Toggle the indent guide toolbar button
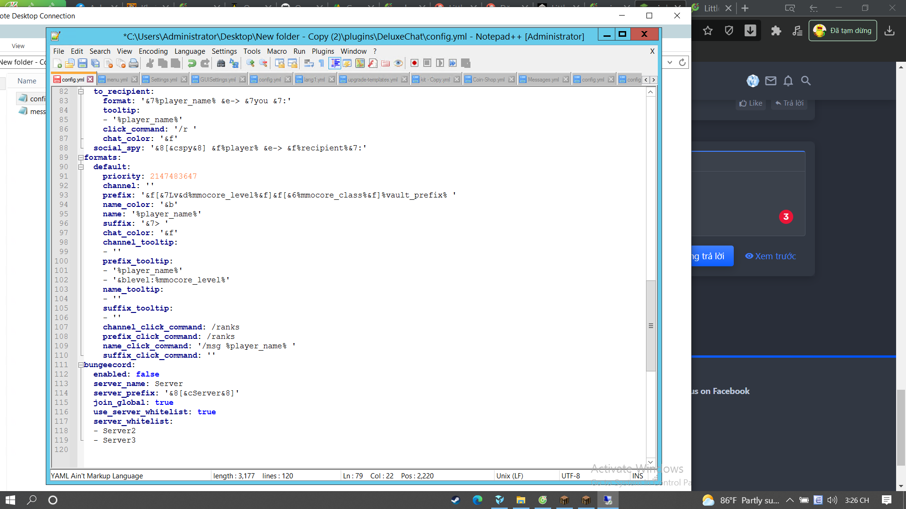 pyautogui.click(x=335, y=63)
